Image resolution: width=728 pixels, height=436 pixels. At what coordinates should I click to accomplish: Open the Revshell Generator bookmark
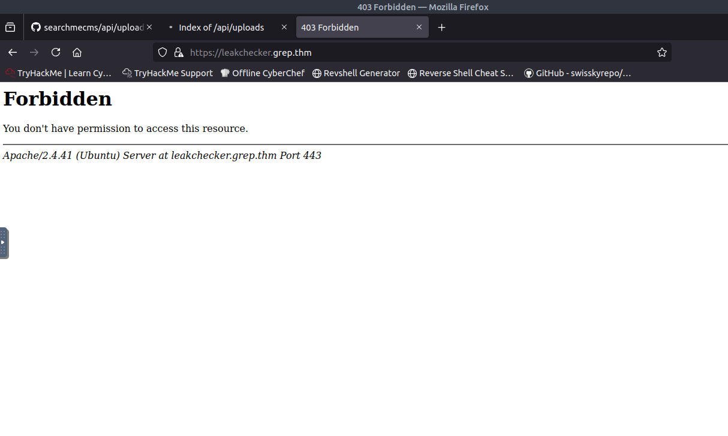pos(356,73)
